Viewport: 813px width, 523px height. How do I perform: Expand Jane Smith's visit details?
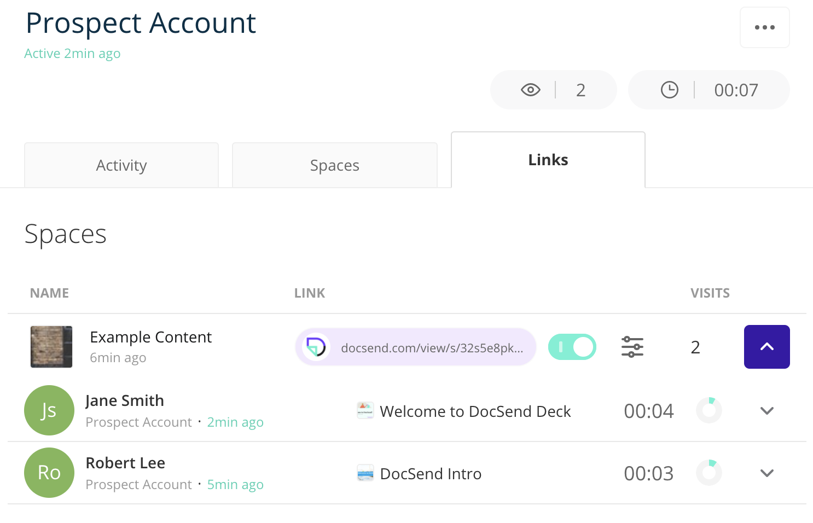pos(767,410)
